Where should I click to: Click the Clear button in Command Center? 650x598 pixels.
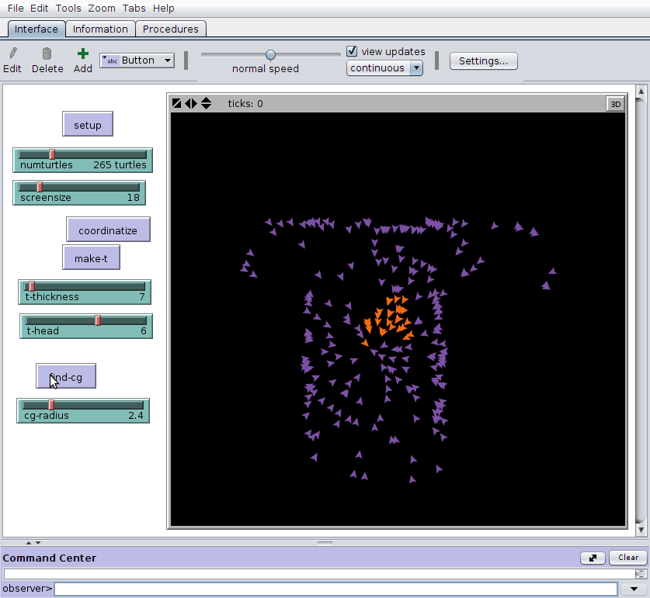pos(628,558)
